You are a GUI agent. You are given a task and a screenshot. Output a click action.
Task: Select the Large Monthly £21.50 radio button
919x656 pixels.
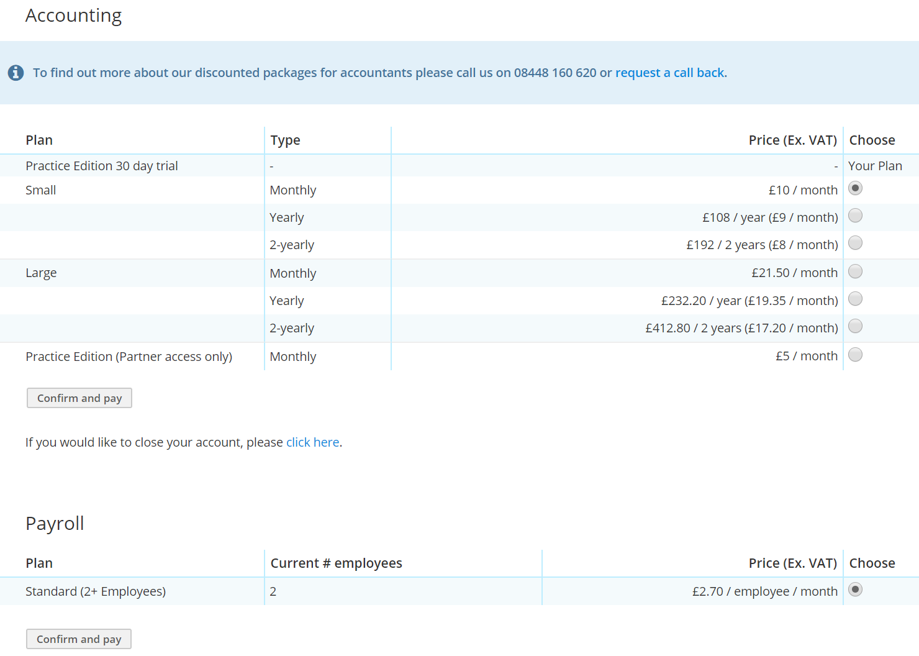855,271
